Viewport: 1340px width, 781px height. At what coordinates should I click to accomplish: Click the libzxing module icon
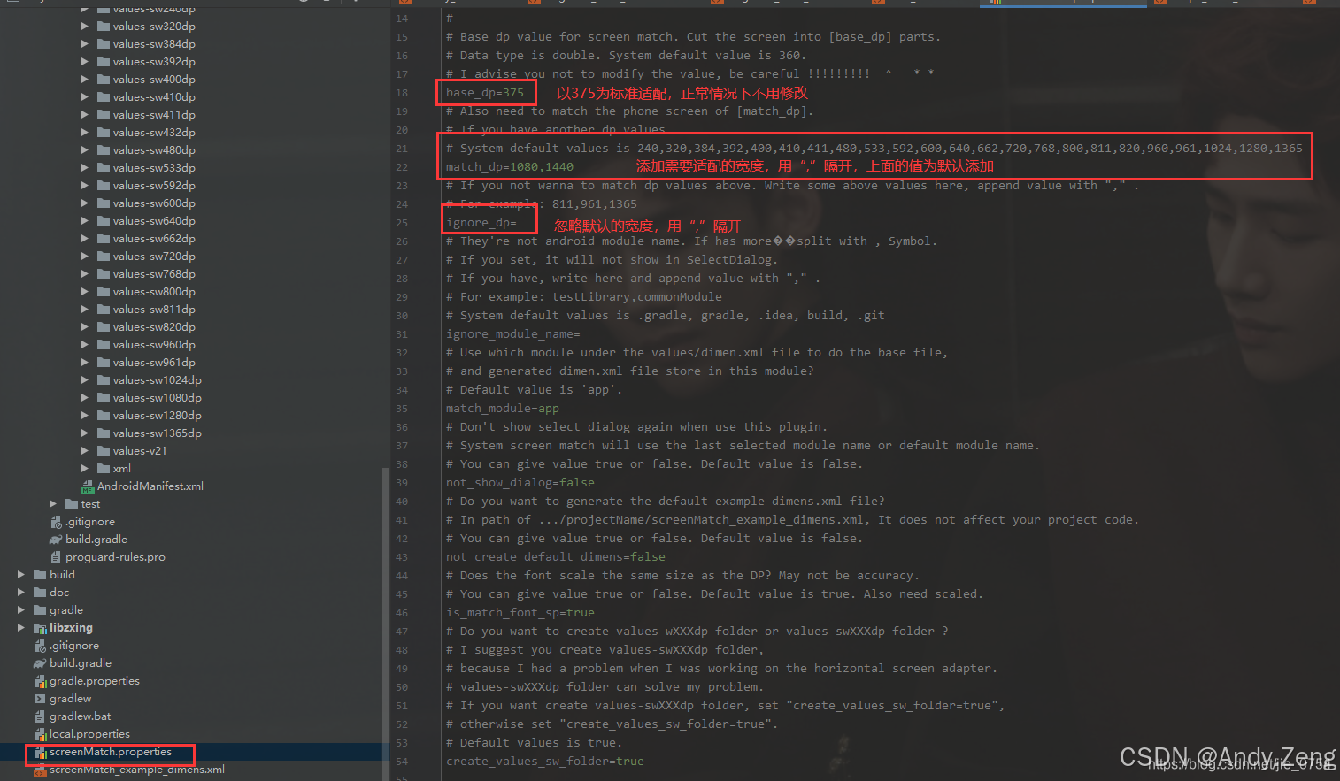point(41,627)
